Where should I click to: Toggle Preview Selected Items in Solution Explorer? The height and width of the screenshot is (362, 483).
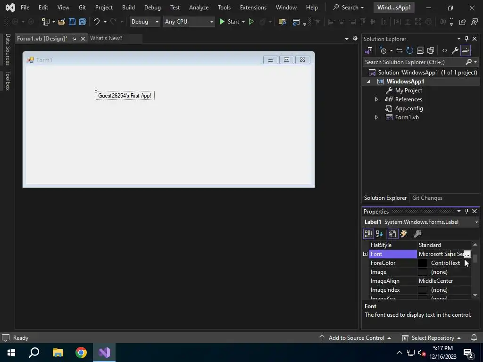click(466, 50)
